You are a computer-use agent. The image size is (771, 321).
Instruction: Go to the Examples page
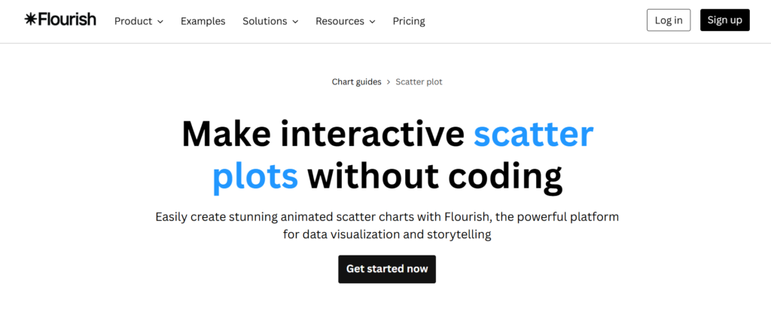point(203,21)
